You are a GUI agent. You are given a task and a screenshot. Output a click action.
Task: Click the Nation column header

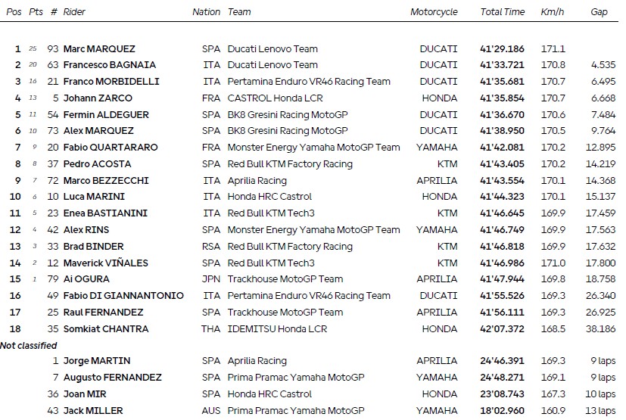click(x=206, y=12)
